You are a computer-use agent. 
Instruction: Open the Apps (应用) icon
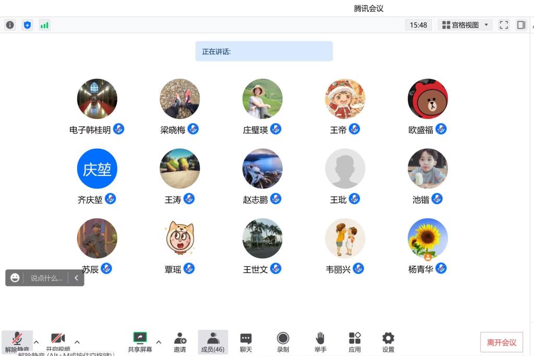tap(355, 342)
